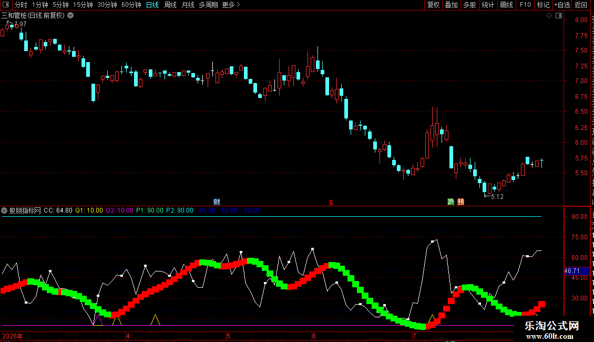Switch to 月线 monthly chart

click(x=188, y=5)
